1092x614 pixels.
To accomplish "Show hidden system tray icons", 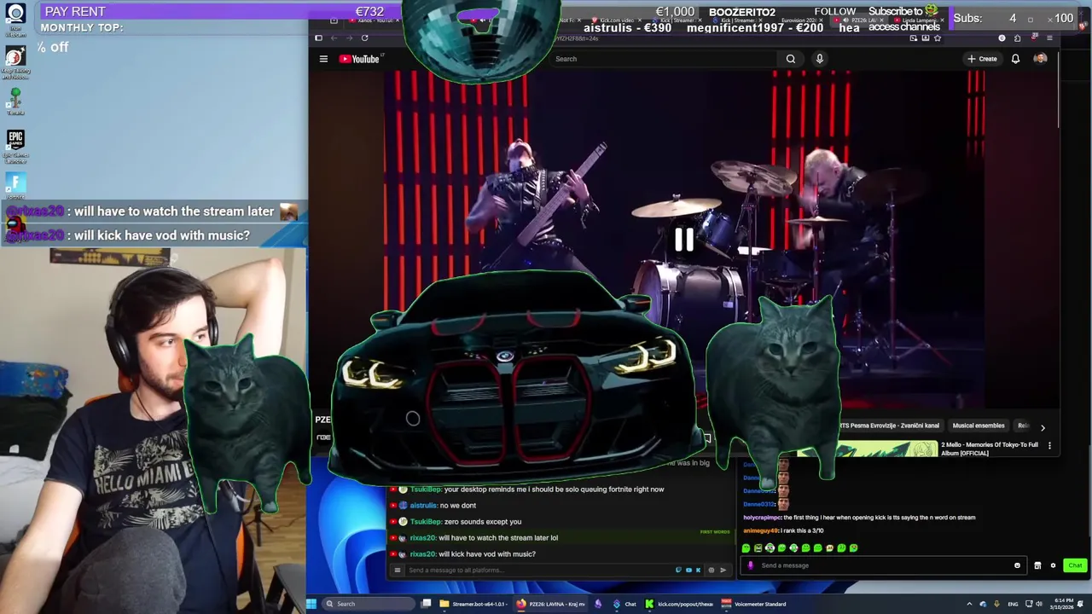I will [969, 604].
